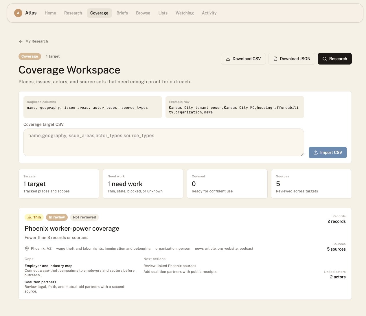Click the Download CSV button
This screenshot has width=366, height=316.
click(x=243, y=59)
